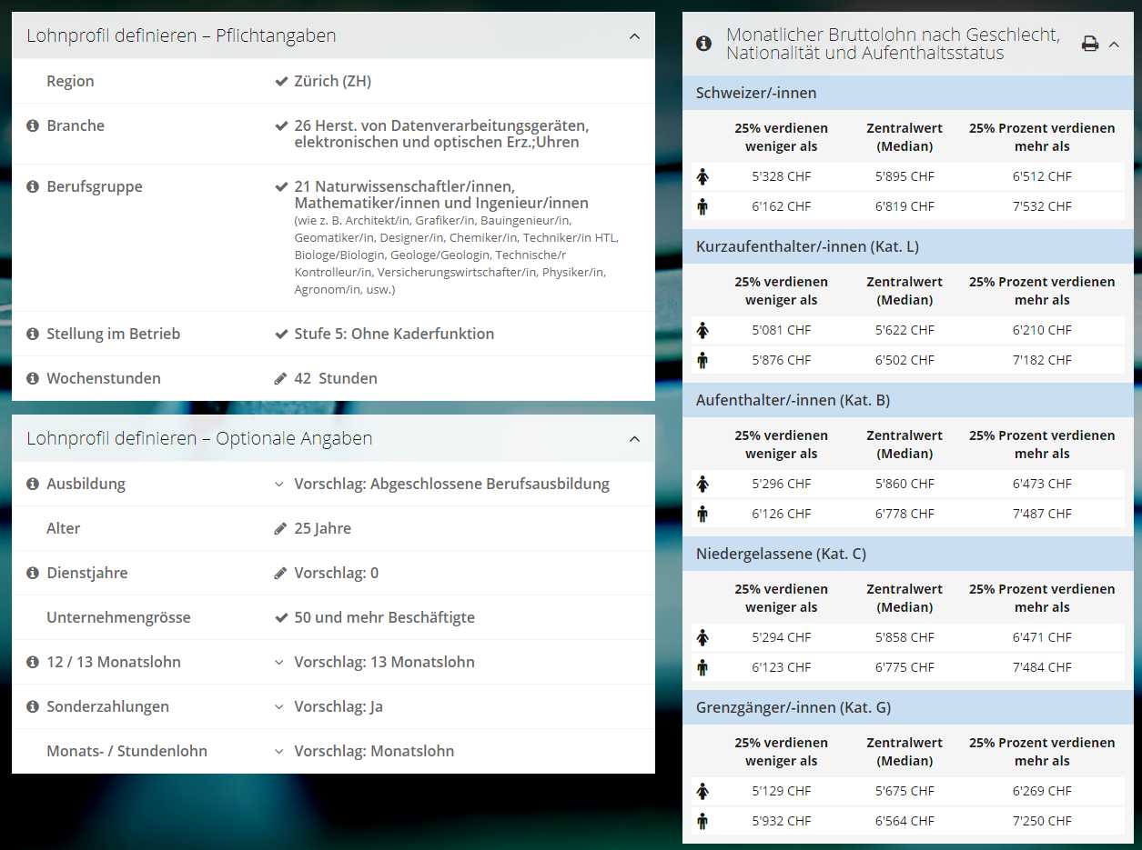This screenshot has width=1142, height=850.
Task: Click woman icon in Kurzaufenthalter (Kat. L) table
Action: click(702, 330)
